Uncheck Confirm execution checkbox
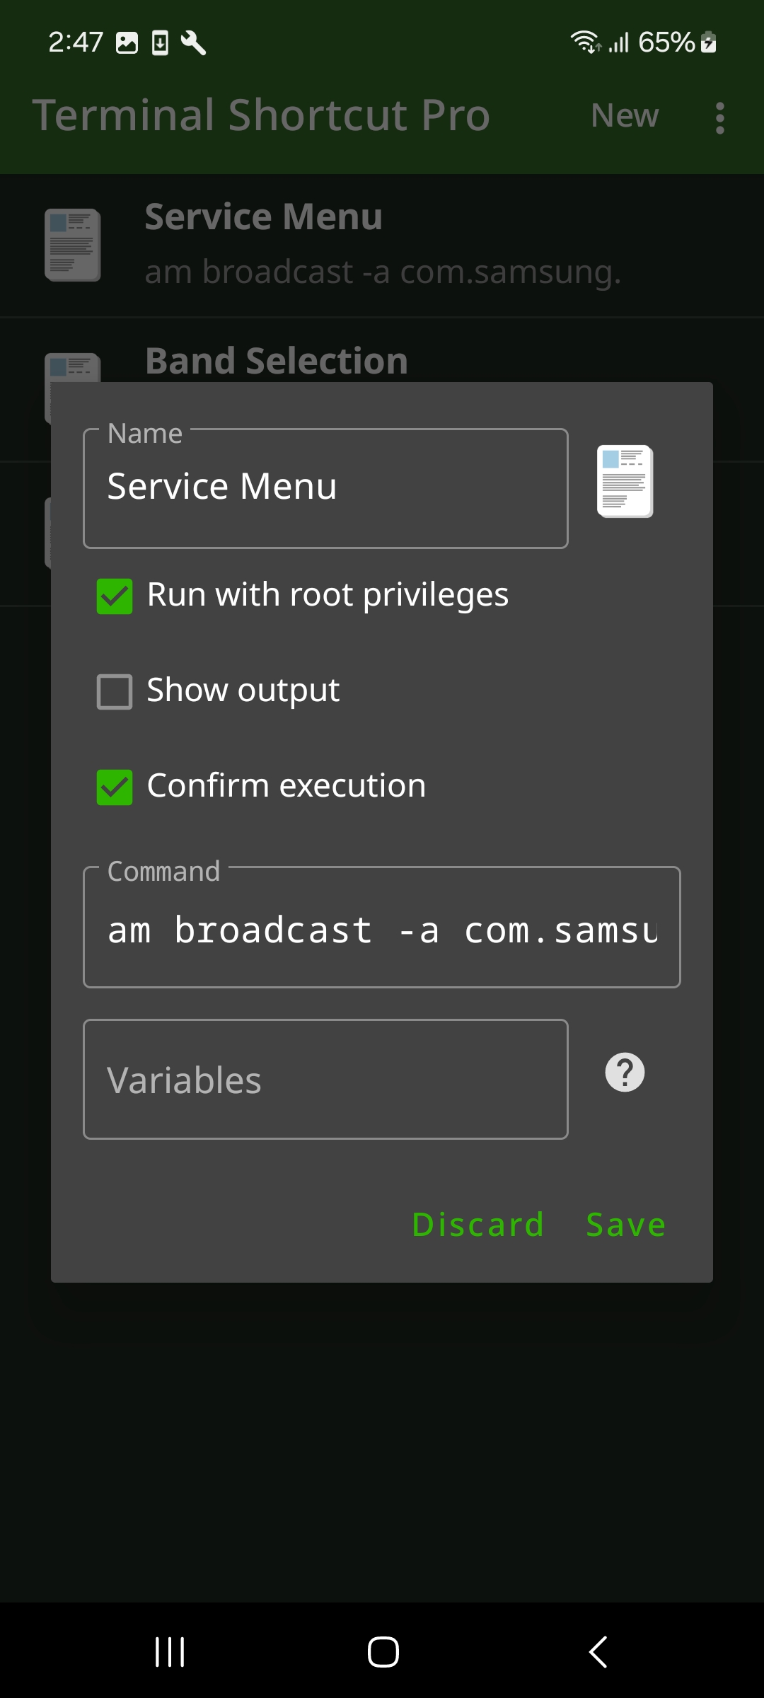 pyautogui.click(x=115, y=787)
